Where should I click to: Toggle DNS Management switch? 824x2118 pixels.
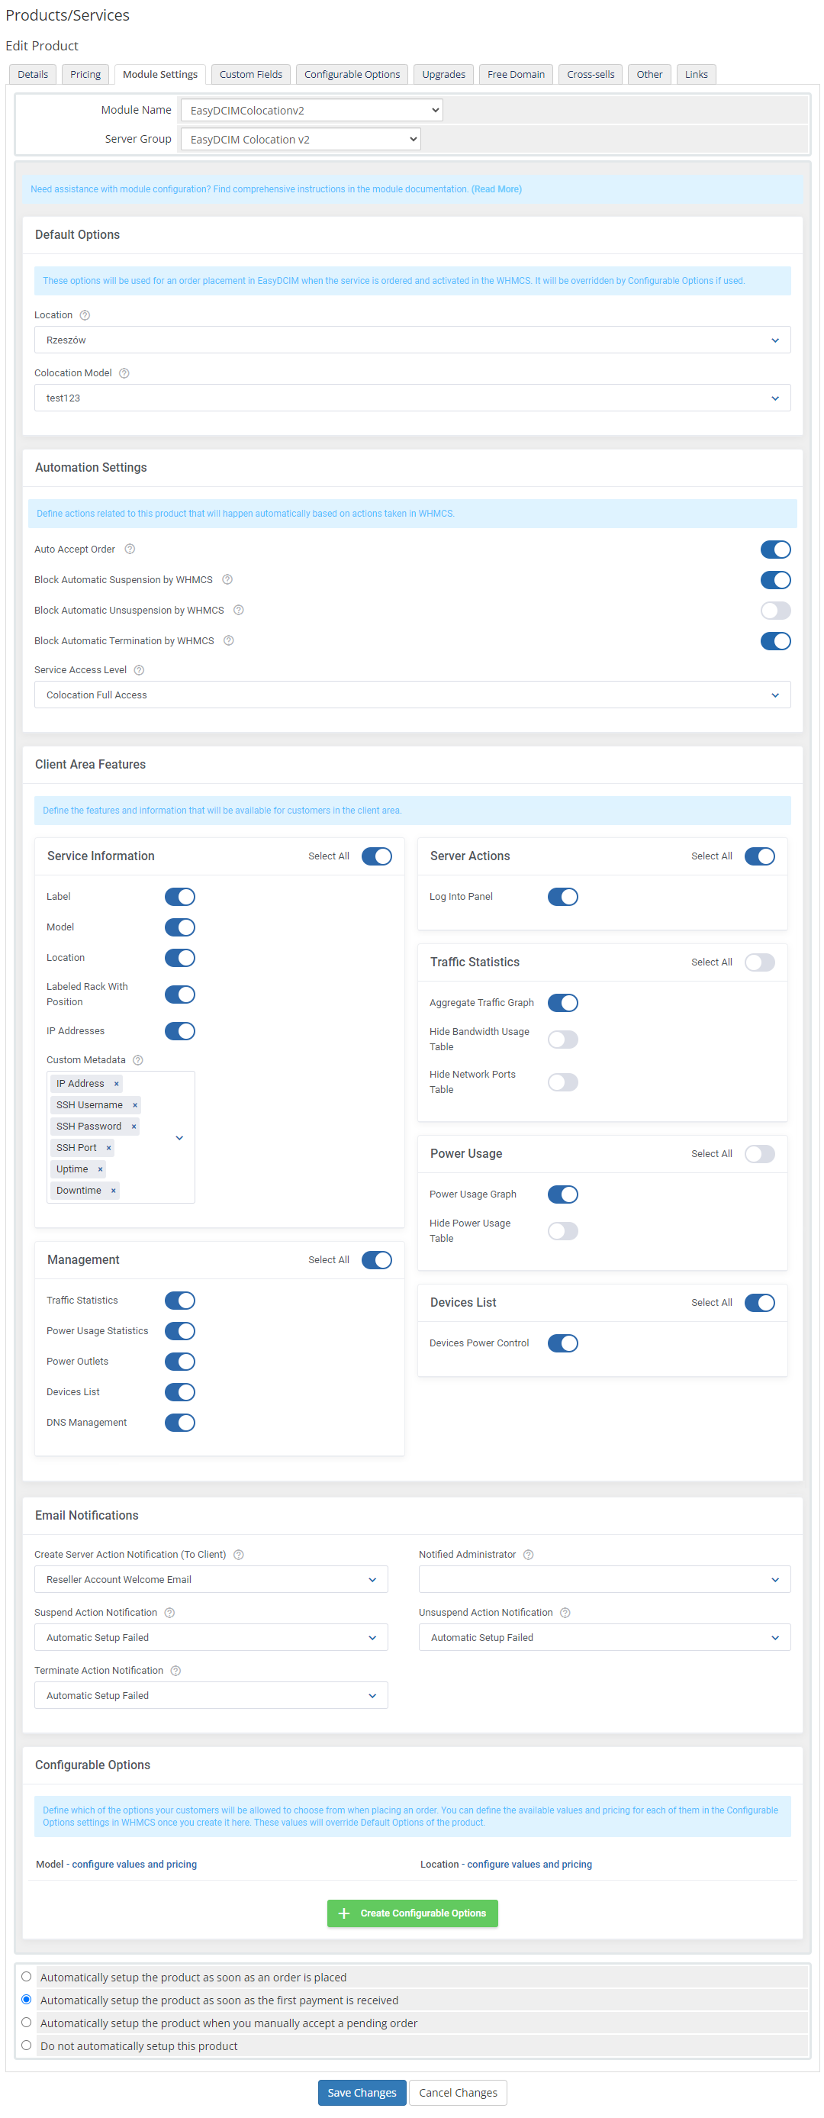tap(179, 1423)
